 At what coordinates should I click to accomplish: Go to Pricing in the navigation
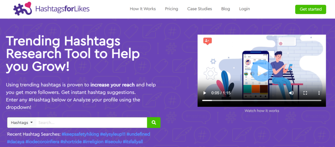171,9
